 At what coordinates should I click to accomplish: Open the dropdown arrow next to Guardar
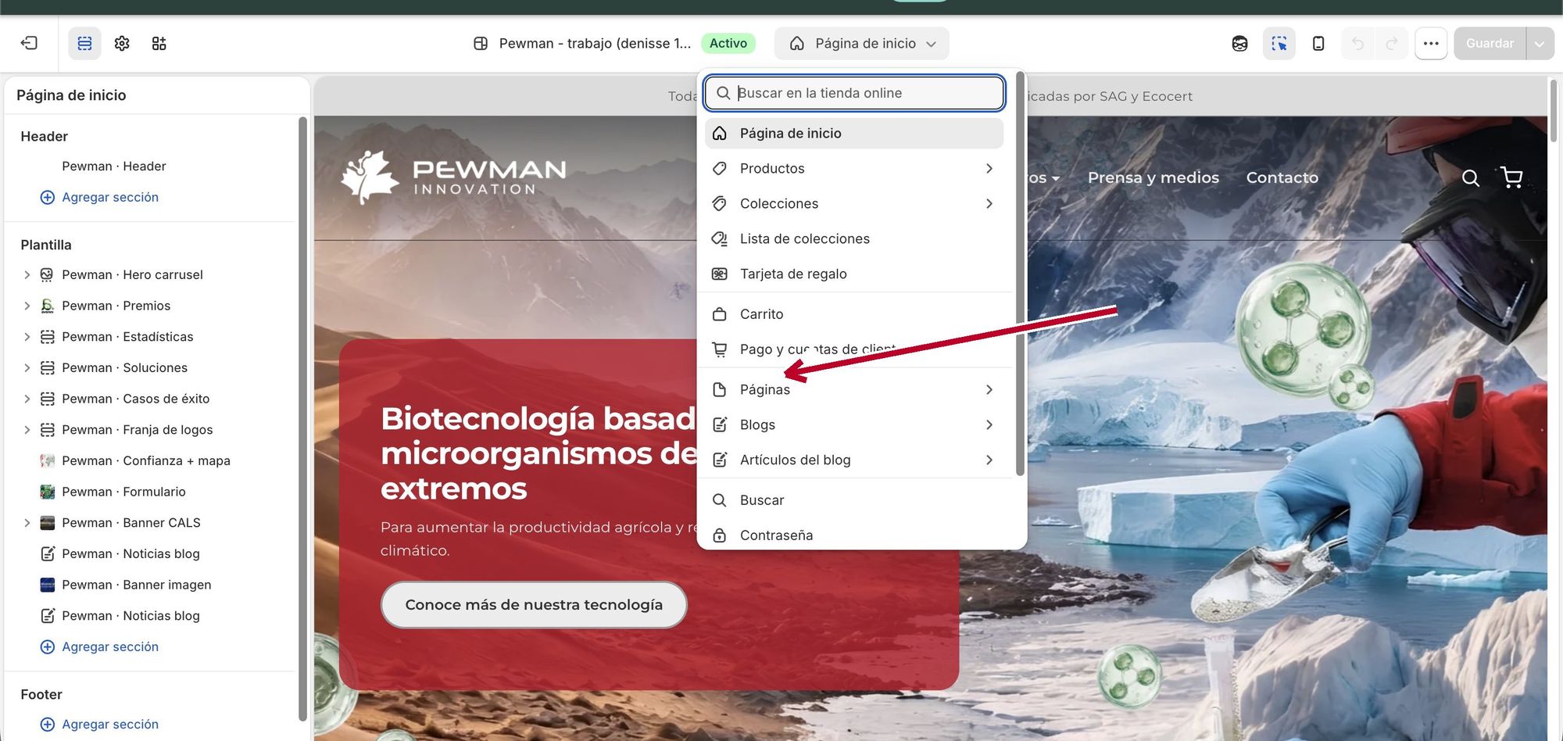coord(1540,43)
